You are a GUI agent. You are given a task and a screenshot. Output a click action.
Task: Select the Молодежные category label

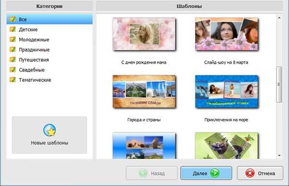(x=34, y=40)
